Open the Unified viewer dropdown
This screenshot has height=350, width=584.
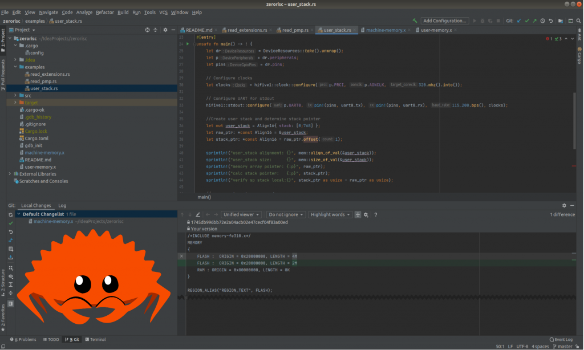(241, 214)
